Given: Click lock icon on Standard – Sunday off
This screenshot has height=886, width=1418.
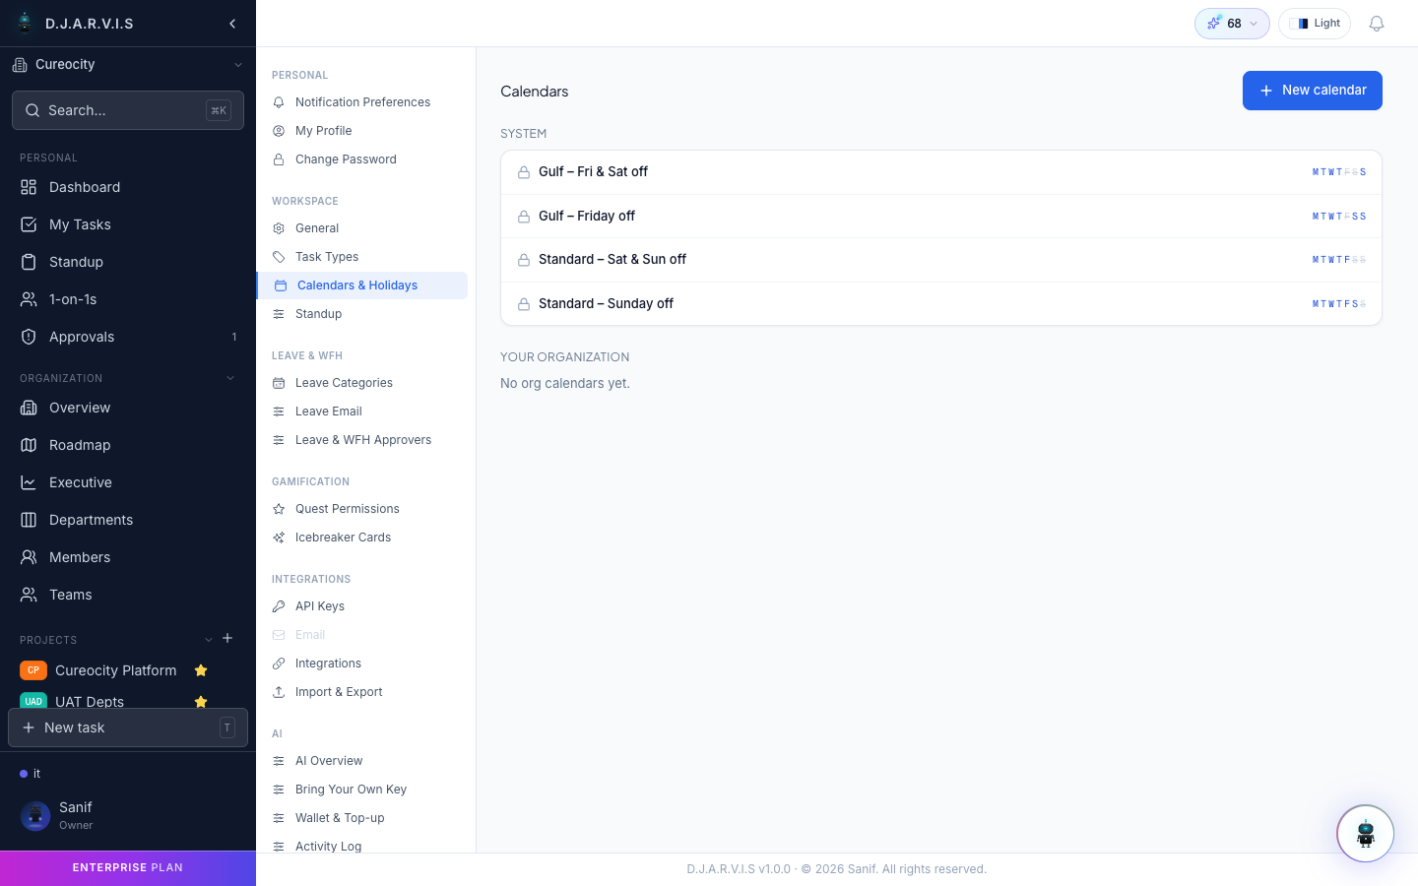Looking at the screenshot, I should pyautogui.click(x=524, y=304).
